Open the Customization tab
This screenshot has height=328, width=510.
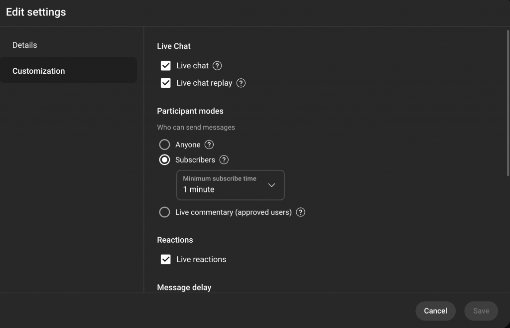coord(39,71)
